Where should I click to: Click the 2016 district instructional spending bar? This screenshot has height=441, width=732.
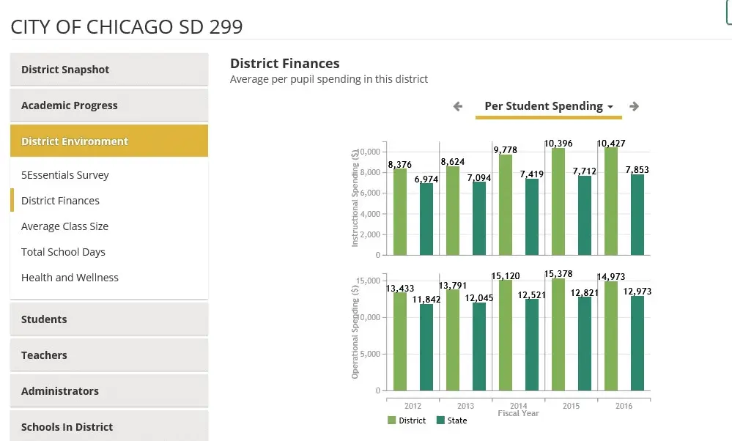coord(610,201)
